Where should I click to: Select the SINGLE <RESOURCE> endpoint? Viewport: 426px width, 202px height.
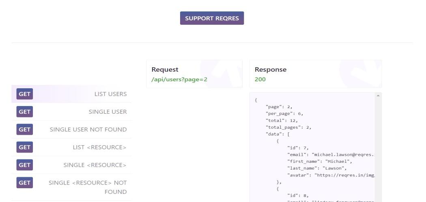(x=95, y=165)
